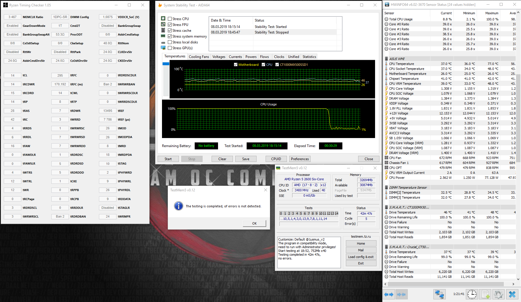Screen dimensions: 521x302
Task: Toggle Motherboard temperature graph checkbox
Action: pos(236,65)
